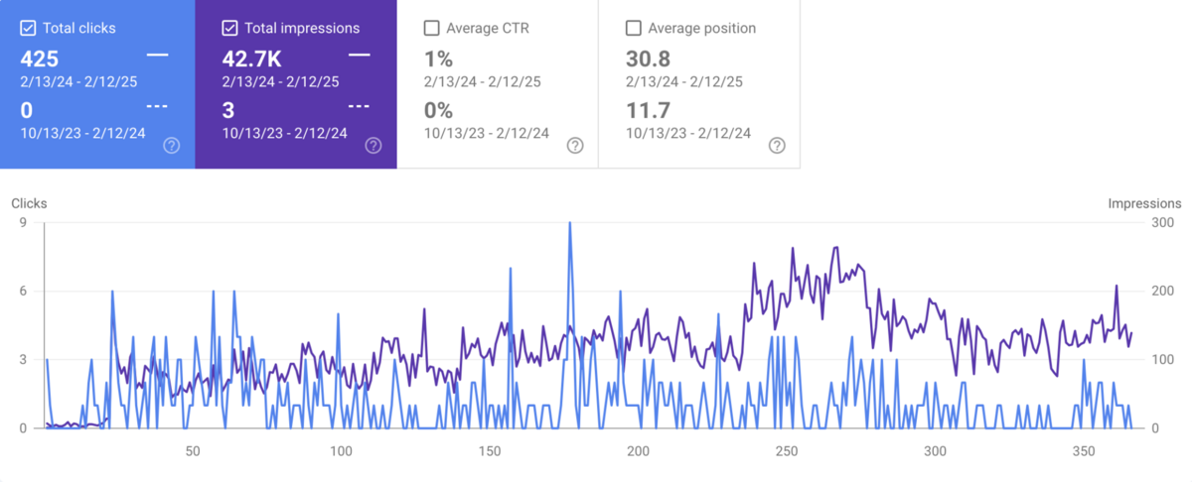This screenshot has height=482, width=1192.
Task: Enable the Average CTR checkbox
Action: [x=431, y=29]
